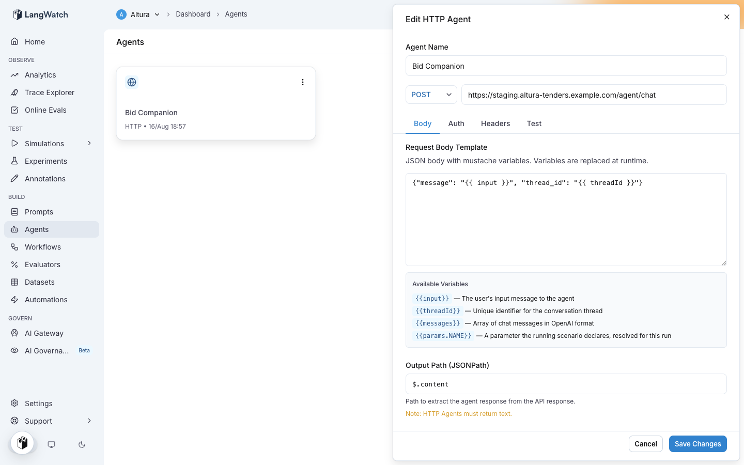Click Save Changes button
Image resolution: width=744 pixels, height=465 pixels.
click(x=698, y=444)
